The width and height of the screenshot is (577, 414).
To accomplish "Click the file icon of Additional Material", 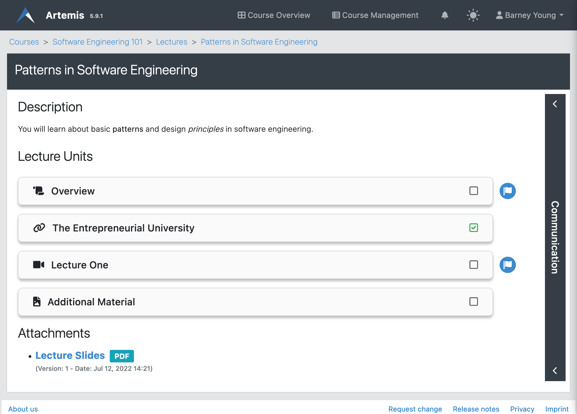I will pos(37,302).
